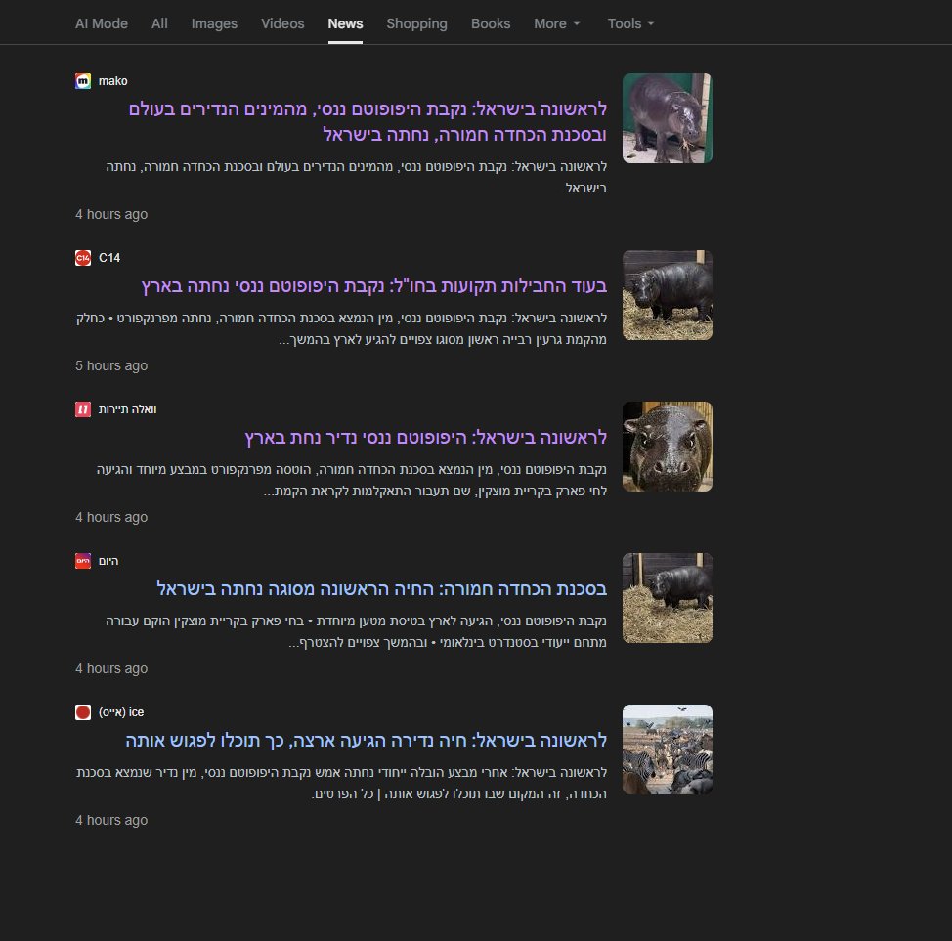Switch to the Images tab
The width and height of the screenshot is (952, 941).
[x=213, y=23]
